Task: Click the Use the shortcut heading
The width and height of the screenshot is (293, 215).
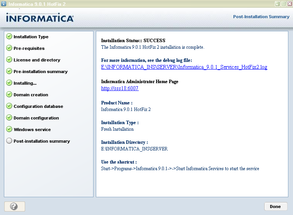Action: (119, 162)
